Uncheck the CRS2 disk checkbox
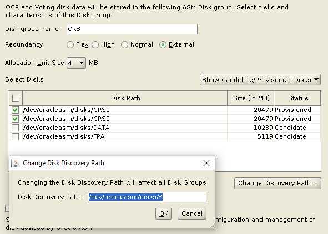This screenshot has width=328, height=234. click(15, 119)
